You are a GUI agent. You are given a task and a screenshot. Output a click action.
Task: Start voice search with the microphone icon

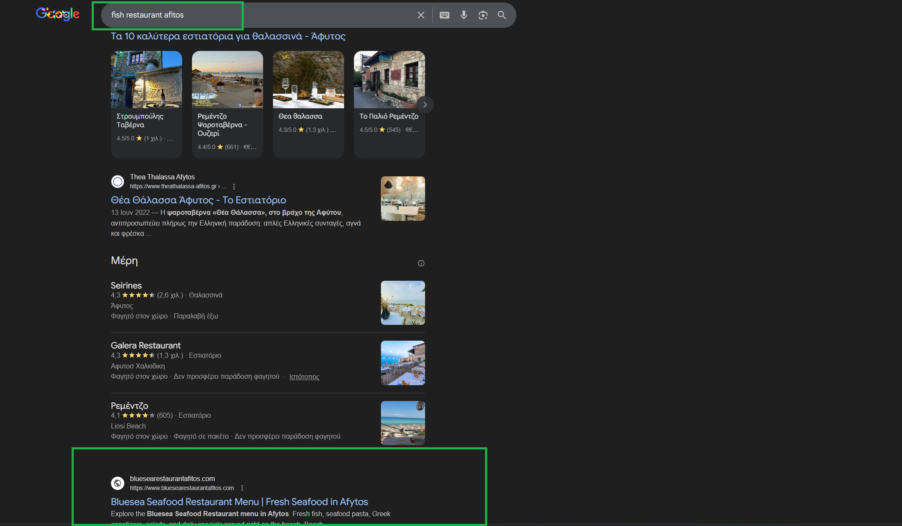click(x=463, y=15)
